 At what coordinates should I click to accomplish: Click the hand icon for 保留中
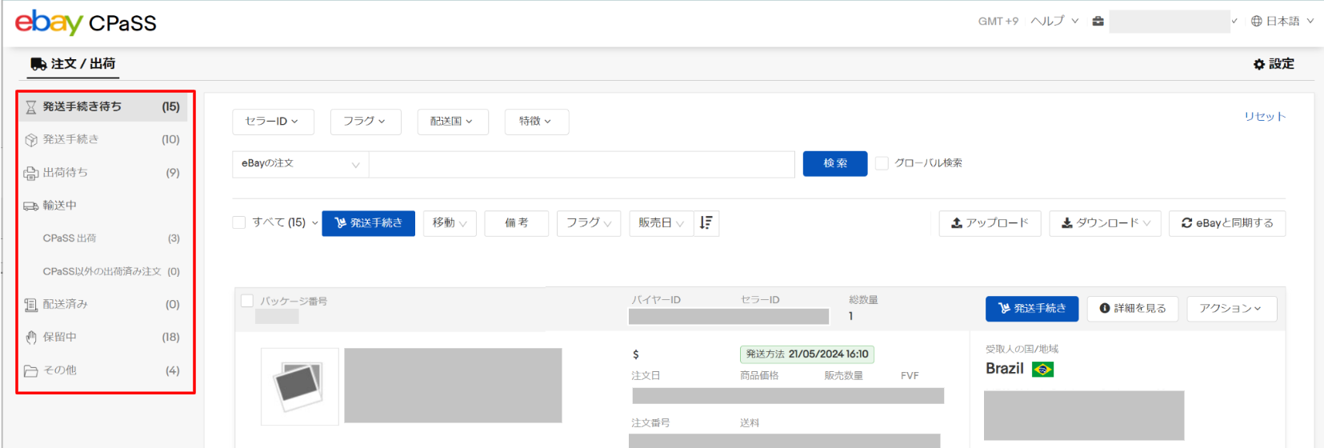pyautogui.click(x=31, y=338)
